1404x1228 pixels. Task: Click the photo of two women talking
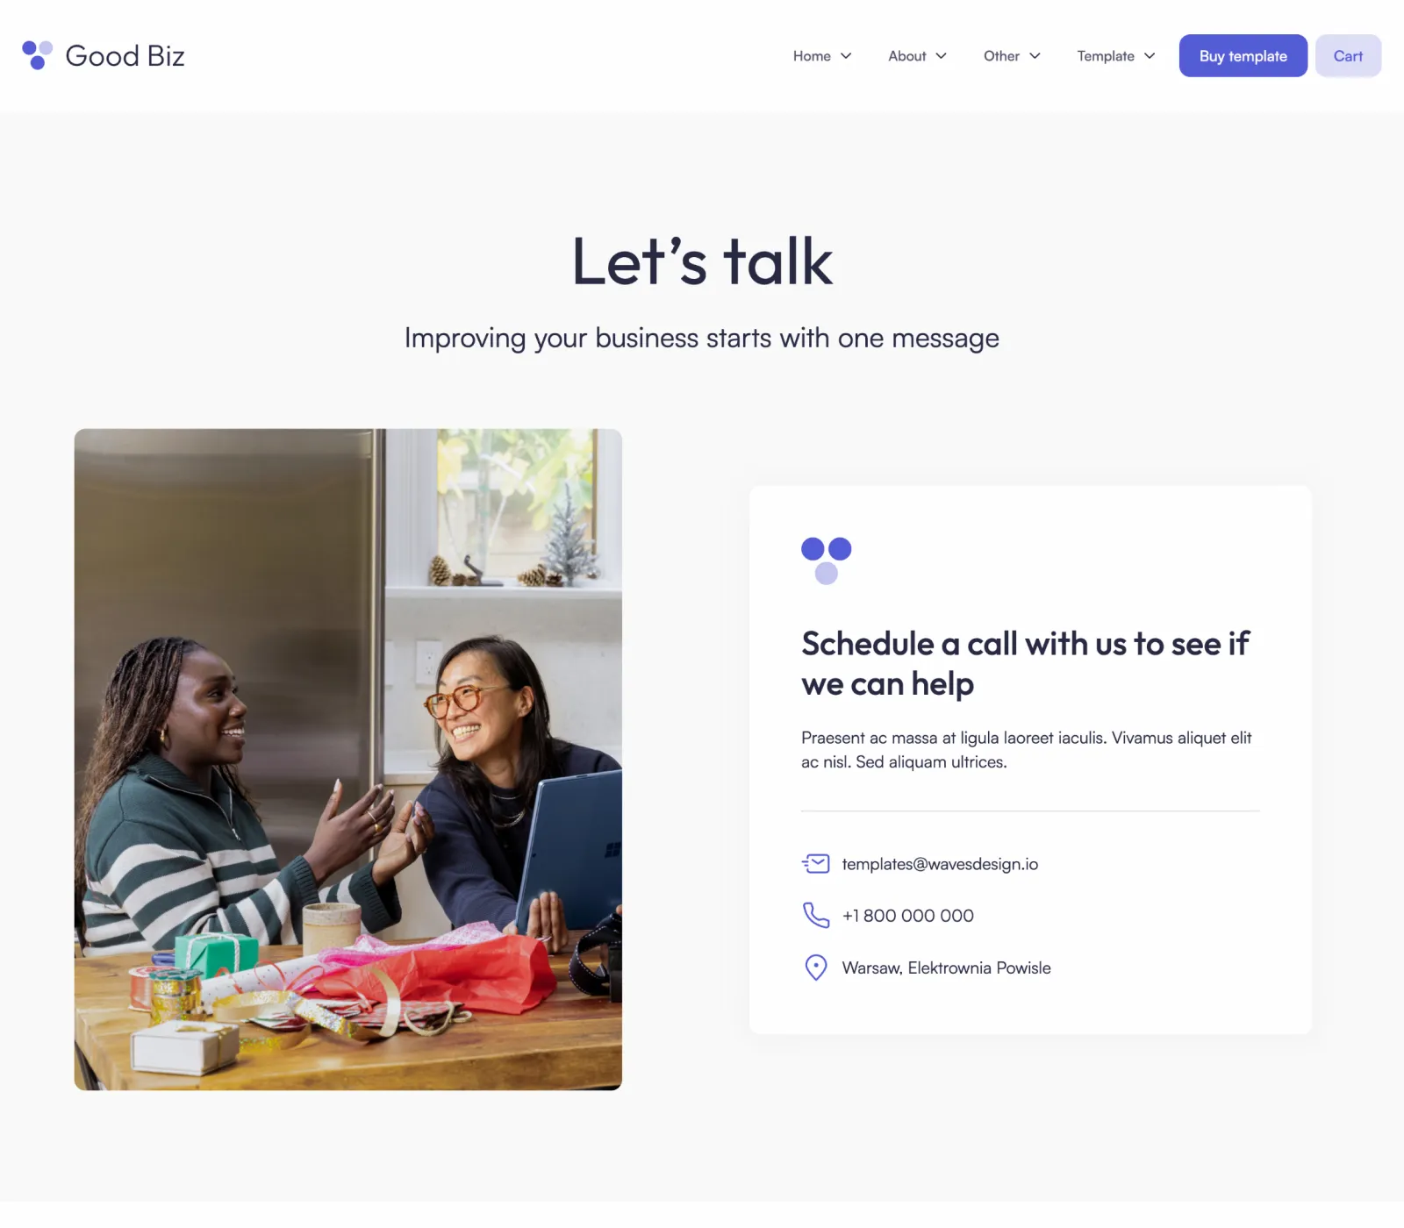point(348,760)
